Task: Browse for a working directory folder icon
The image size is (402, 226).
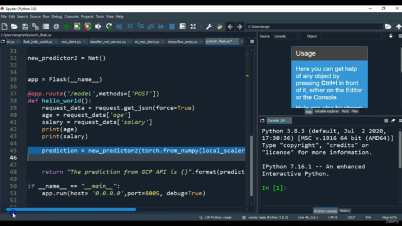Action: coord(388,26)
